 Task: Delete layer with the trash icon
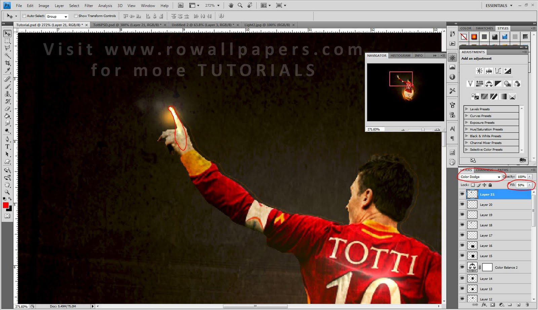tap(527, 305)
